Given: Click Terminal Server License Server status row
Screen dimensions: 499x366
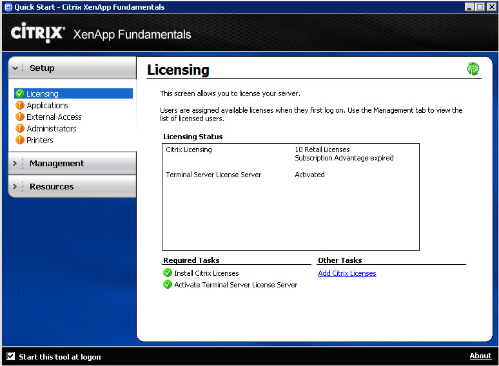Looking at the screenshot, I should click(x=213, y=175).
